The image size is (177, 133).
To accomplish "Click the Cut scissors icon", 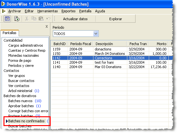I will (27, 19).
